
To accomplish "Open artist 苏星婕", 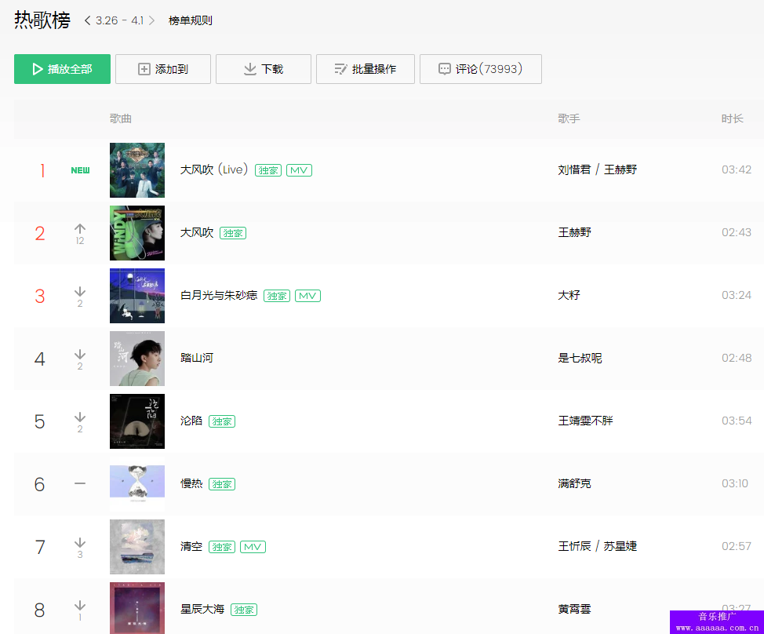I will pos(620,547).
